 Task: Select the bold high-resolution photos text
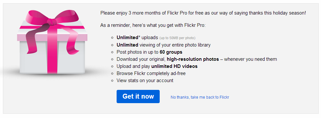[193, 59]
